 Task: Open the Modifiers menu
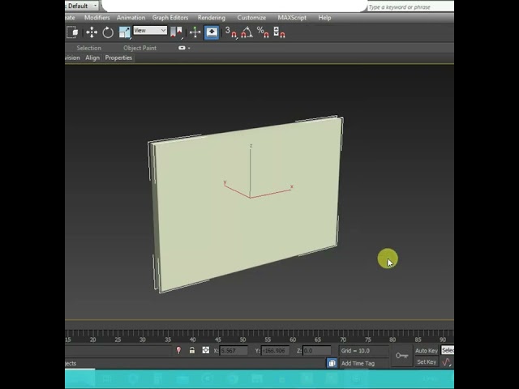pos(97,18)
